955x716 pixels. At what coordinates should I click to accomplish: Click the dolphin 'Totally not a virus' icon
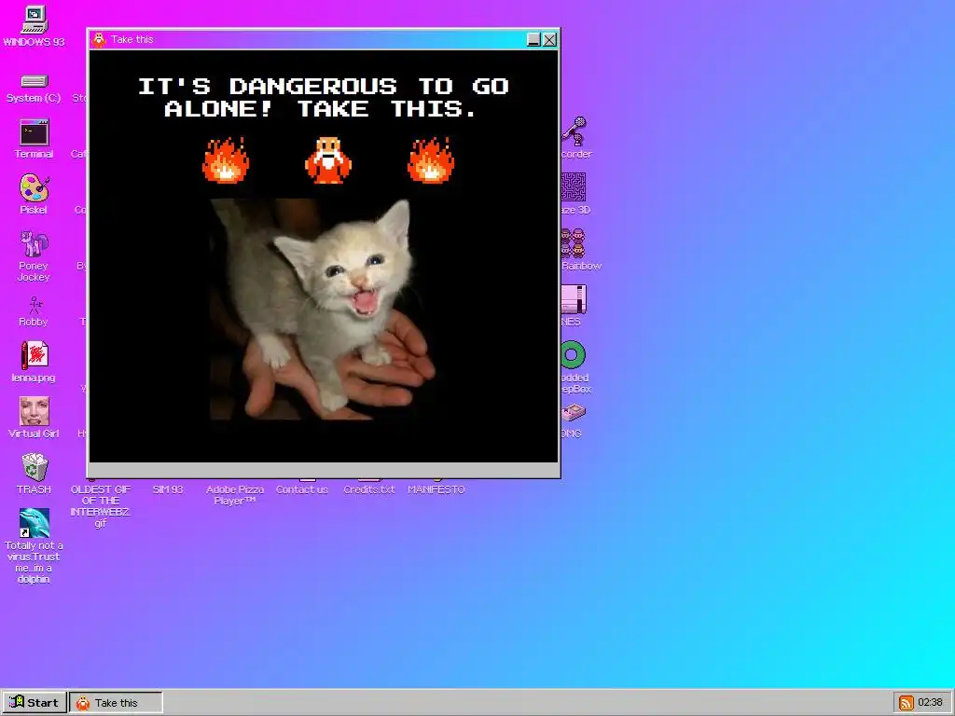(x=35, y=523)
